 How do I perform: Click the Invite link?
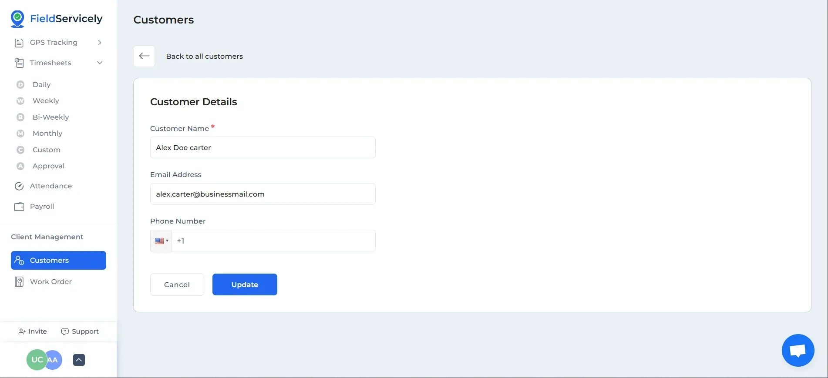click(x=33, y=331)
